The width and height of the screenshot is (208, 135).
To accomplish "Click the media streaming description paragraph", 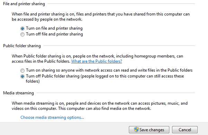I will coord(100,106).
